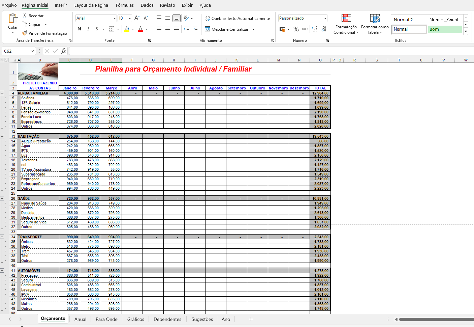This screenshot has height=327, width=474.
Task: Switch to the Gráficos sheet tab
Action: pyautogui.click(x=135, y=319)
